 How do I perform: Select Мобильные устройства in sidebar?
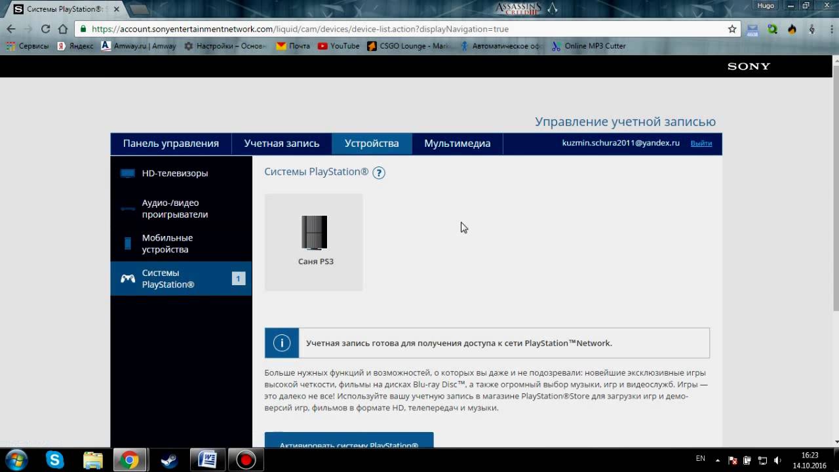pyautogui.click(x=181, y=244)
